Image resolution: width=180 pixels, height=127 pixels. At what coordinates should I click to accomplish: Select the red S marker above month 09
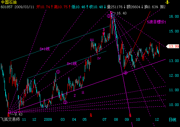pyautogui.click(x=130, y=115)
